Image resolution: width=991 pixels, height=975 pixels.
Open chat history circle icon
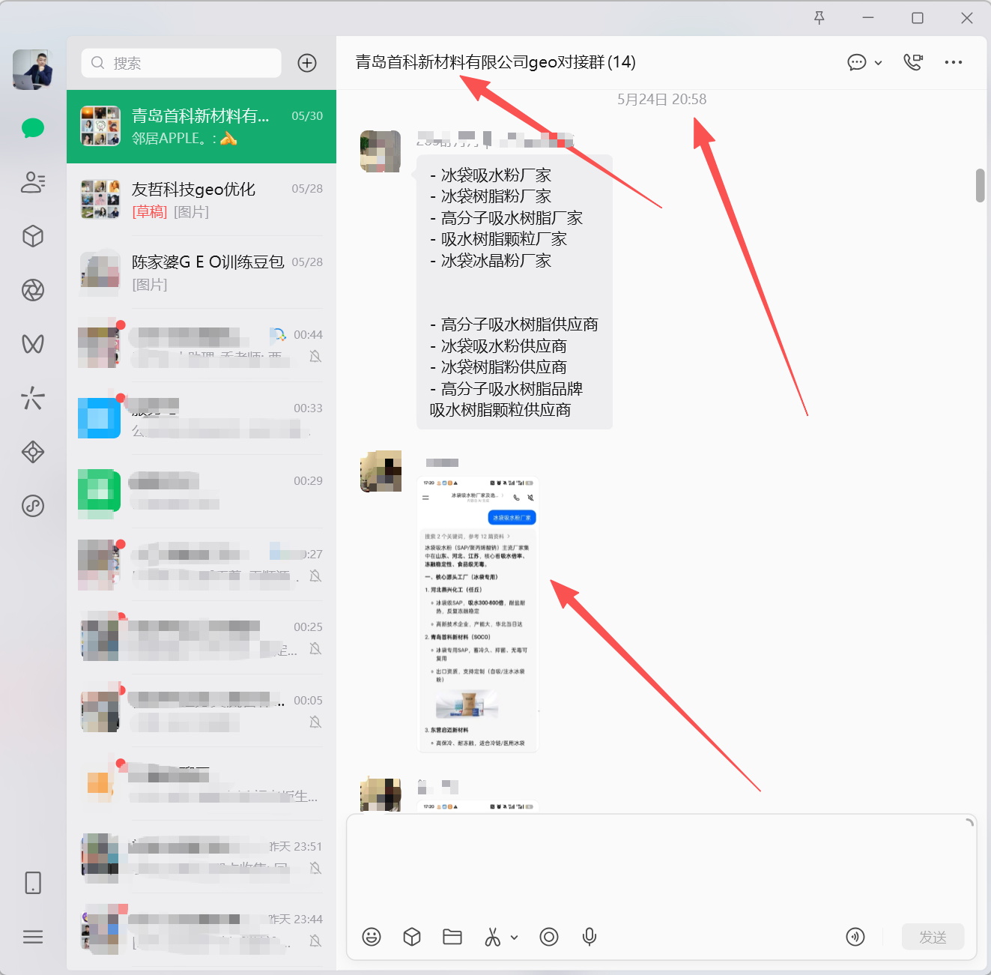click(549, 937)
